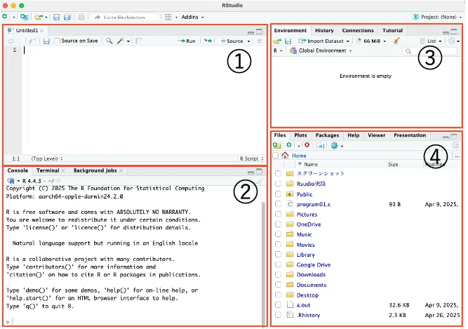This screenshot has height=329, width=468.
Task: Check the box next to Downloads folder
Action: [x=278, y=275]
